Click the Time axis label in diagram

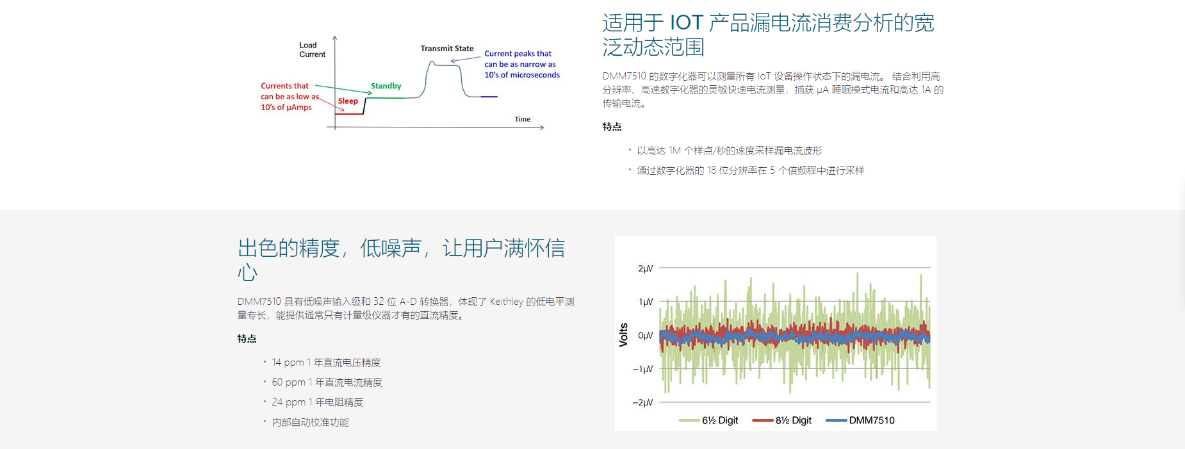[523, 119]
